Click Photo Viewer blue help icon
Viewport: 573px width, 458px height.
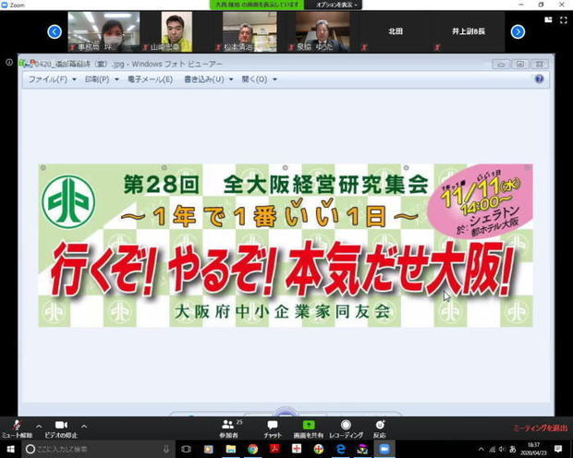539,78
